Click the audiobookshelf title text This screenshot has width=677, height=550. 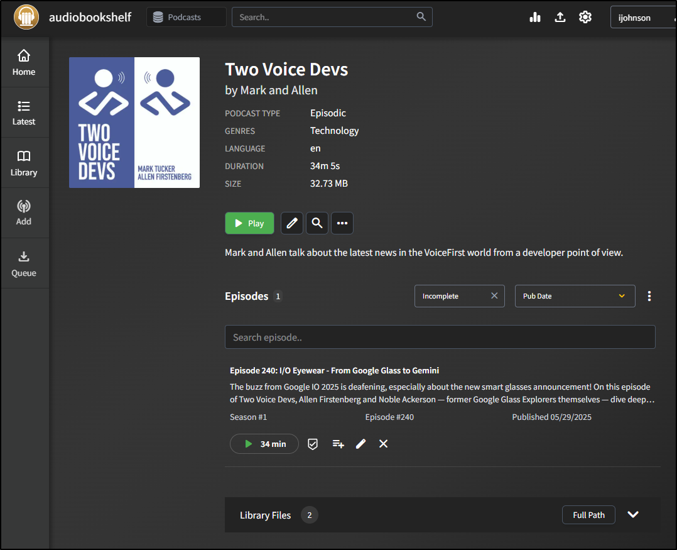pos(90,17)
